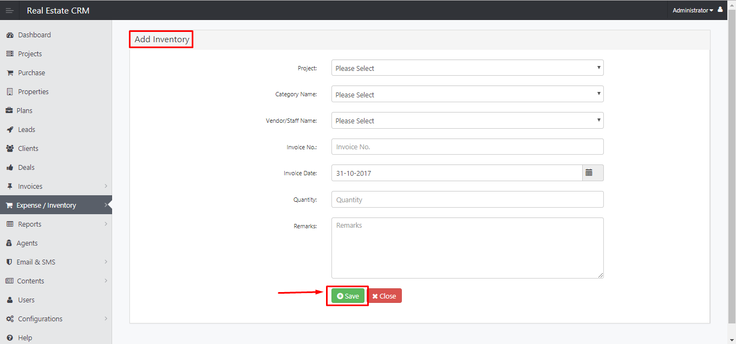This screenshot has width=736, height=344.
Task: Expand the Reports submenu chevron
Action: [x=106, y=224]
